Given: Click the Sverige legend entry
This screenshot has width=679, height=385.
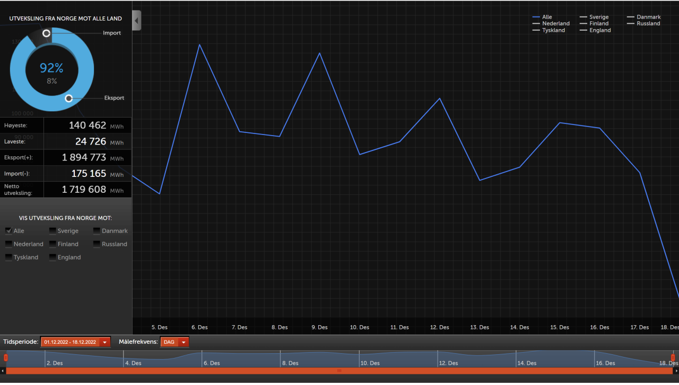Looking at the screenshot, I should [594, 17].
